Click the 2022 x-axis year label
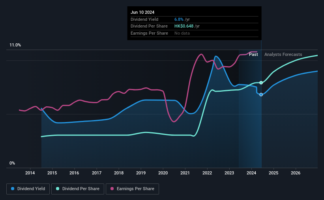Image resolution: width=324 pixels, height=200 pixels. point(207,173)
